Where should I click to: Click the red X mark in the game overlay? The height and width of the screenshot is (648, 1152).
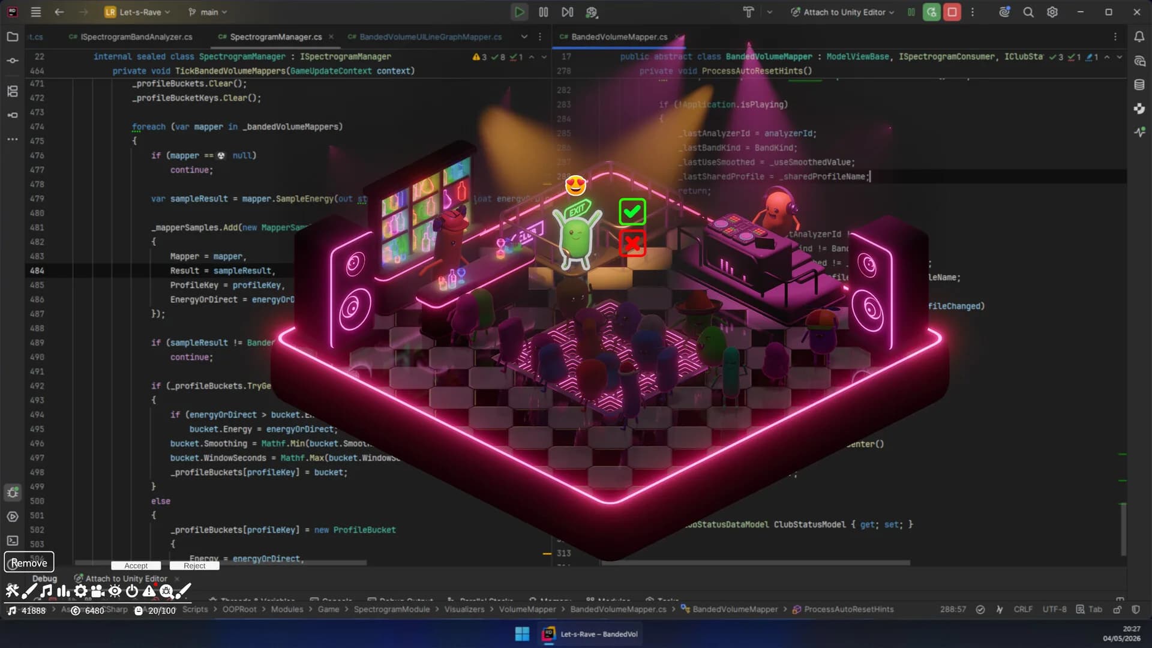point(632,243)
